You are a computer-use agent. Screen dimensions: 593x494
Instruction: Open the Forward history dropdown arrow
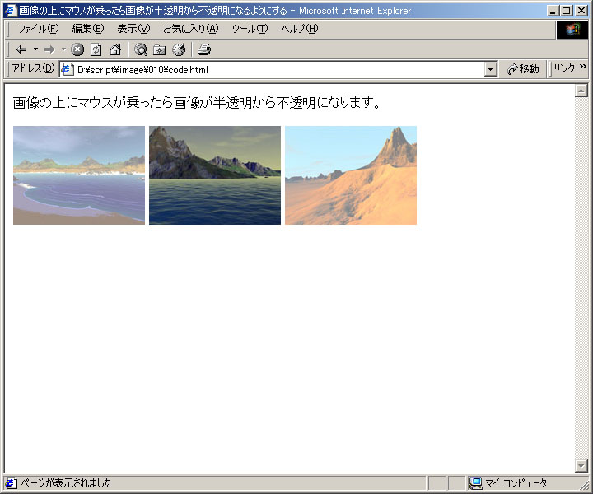point(63,49)
